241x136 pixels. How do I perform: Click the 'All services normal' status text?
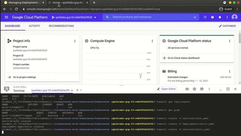click(x=178, y=48)
